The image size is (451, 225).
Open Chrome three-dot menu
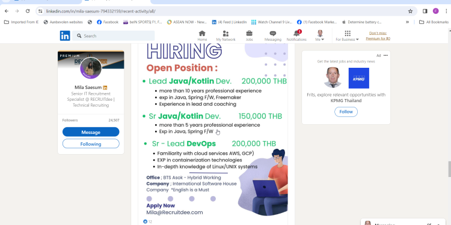(446, 11)
